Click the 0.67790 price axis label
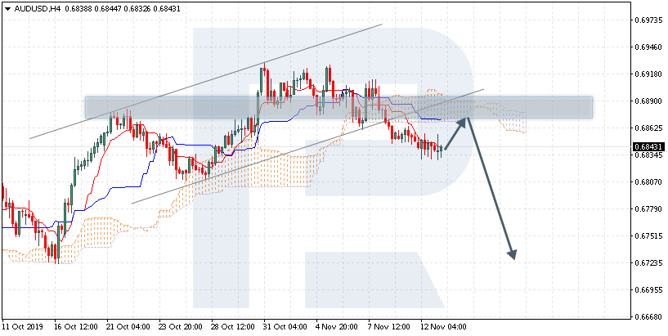 coord(648,208)
